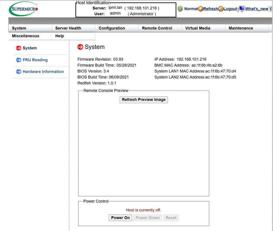
Task: Click user name admin in Host Identification
Action: pyautogui.click(x=115, y=13)
